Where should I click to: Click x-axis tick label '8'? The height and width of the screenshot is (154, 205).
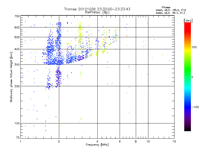pyautogui.click(x=136, y=141)
